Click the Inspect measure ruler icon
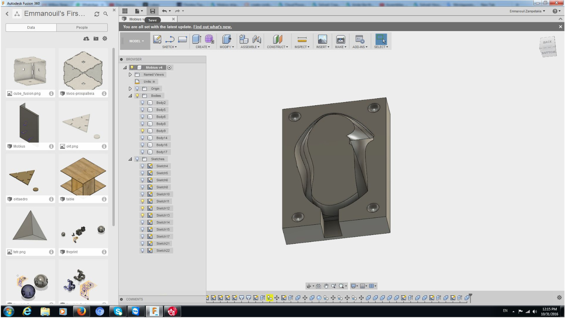 302,39
